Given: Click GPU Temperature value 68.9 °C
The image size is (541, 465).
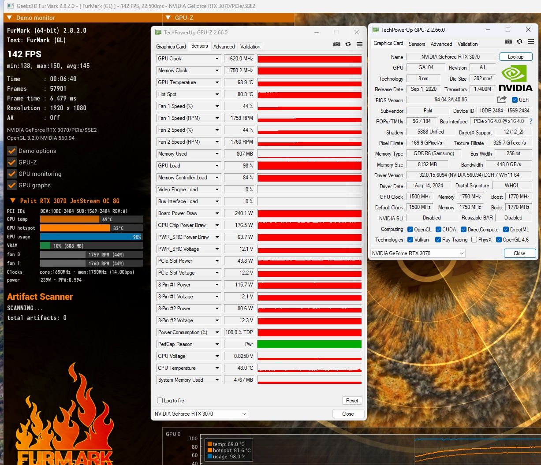Looking at the screenshot, I should (x=239, y=82).
